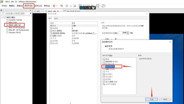This screenshot has width=184, height=104.
Task: Open the 文件(F) menu
Action: point(4,6)
